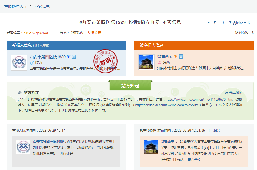Click 微看西安 credit 信 badge icon
This screenshot has width=257, height=170.
181,56
